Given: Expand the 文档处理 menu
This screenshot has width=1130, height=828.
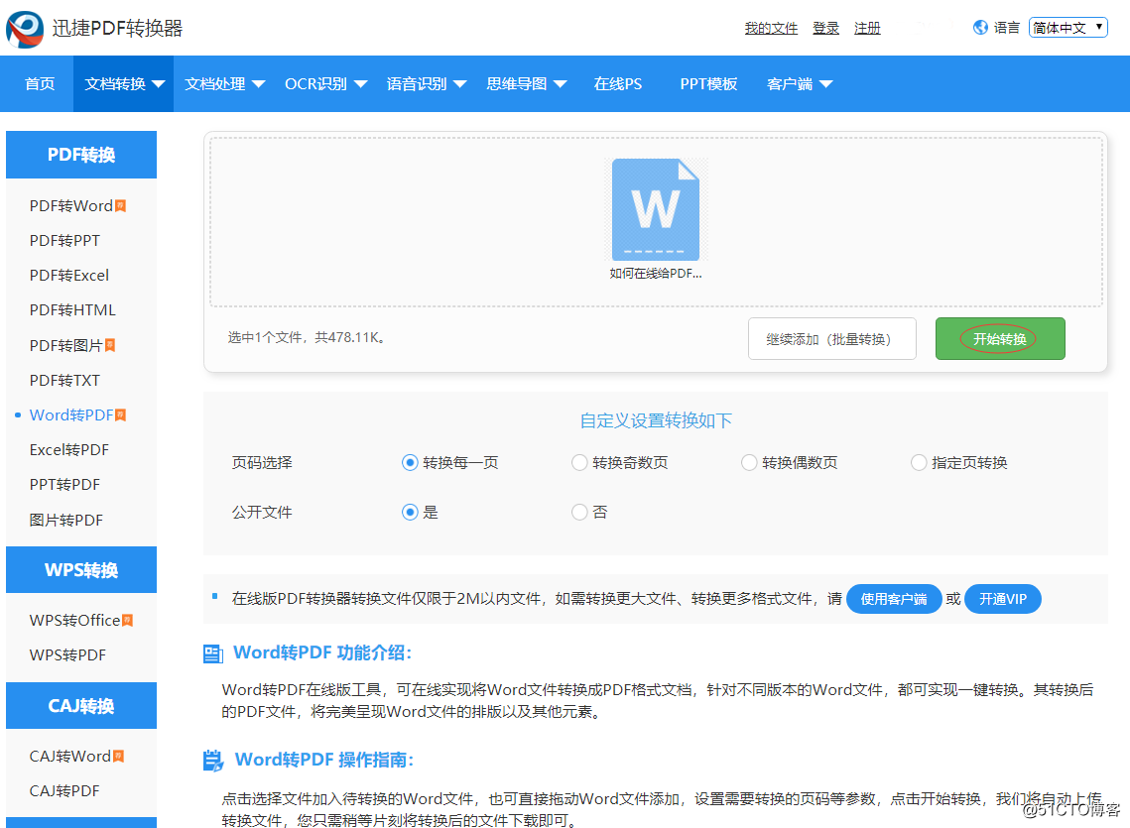Looking at the screenshot, I should [225, 83].
